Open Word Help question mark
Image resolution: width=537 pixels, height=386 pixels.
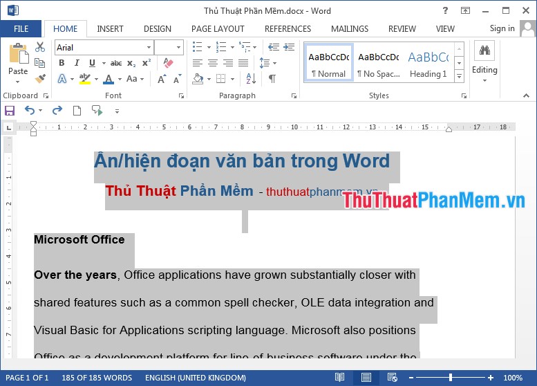pos(445,10)
